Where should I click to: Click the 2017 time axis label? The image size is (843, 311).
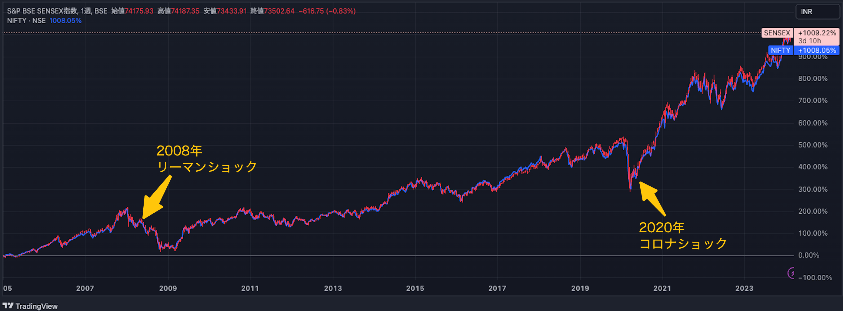(498, 288)
